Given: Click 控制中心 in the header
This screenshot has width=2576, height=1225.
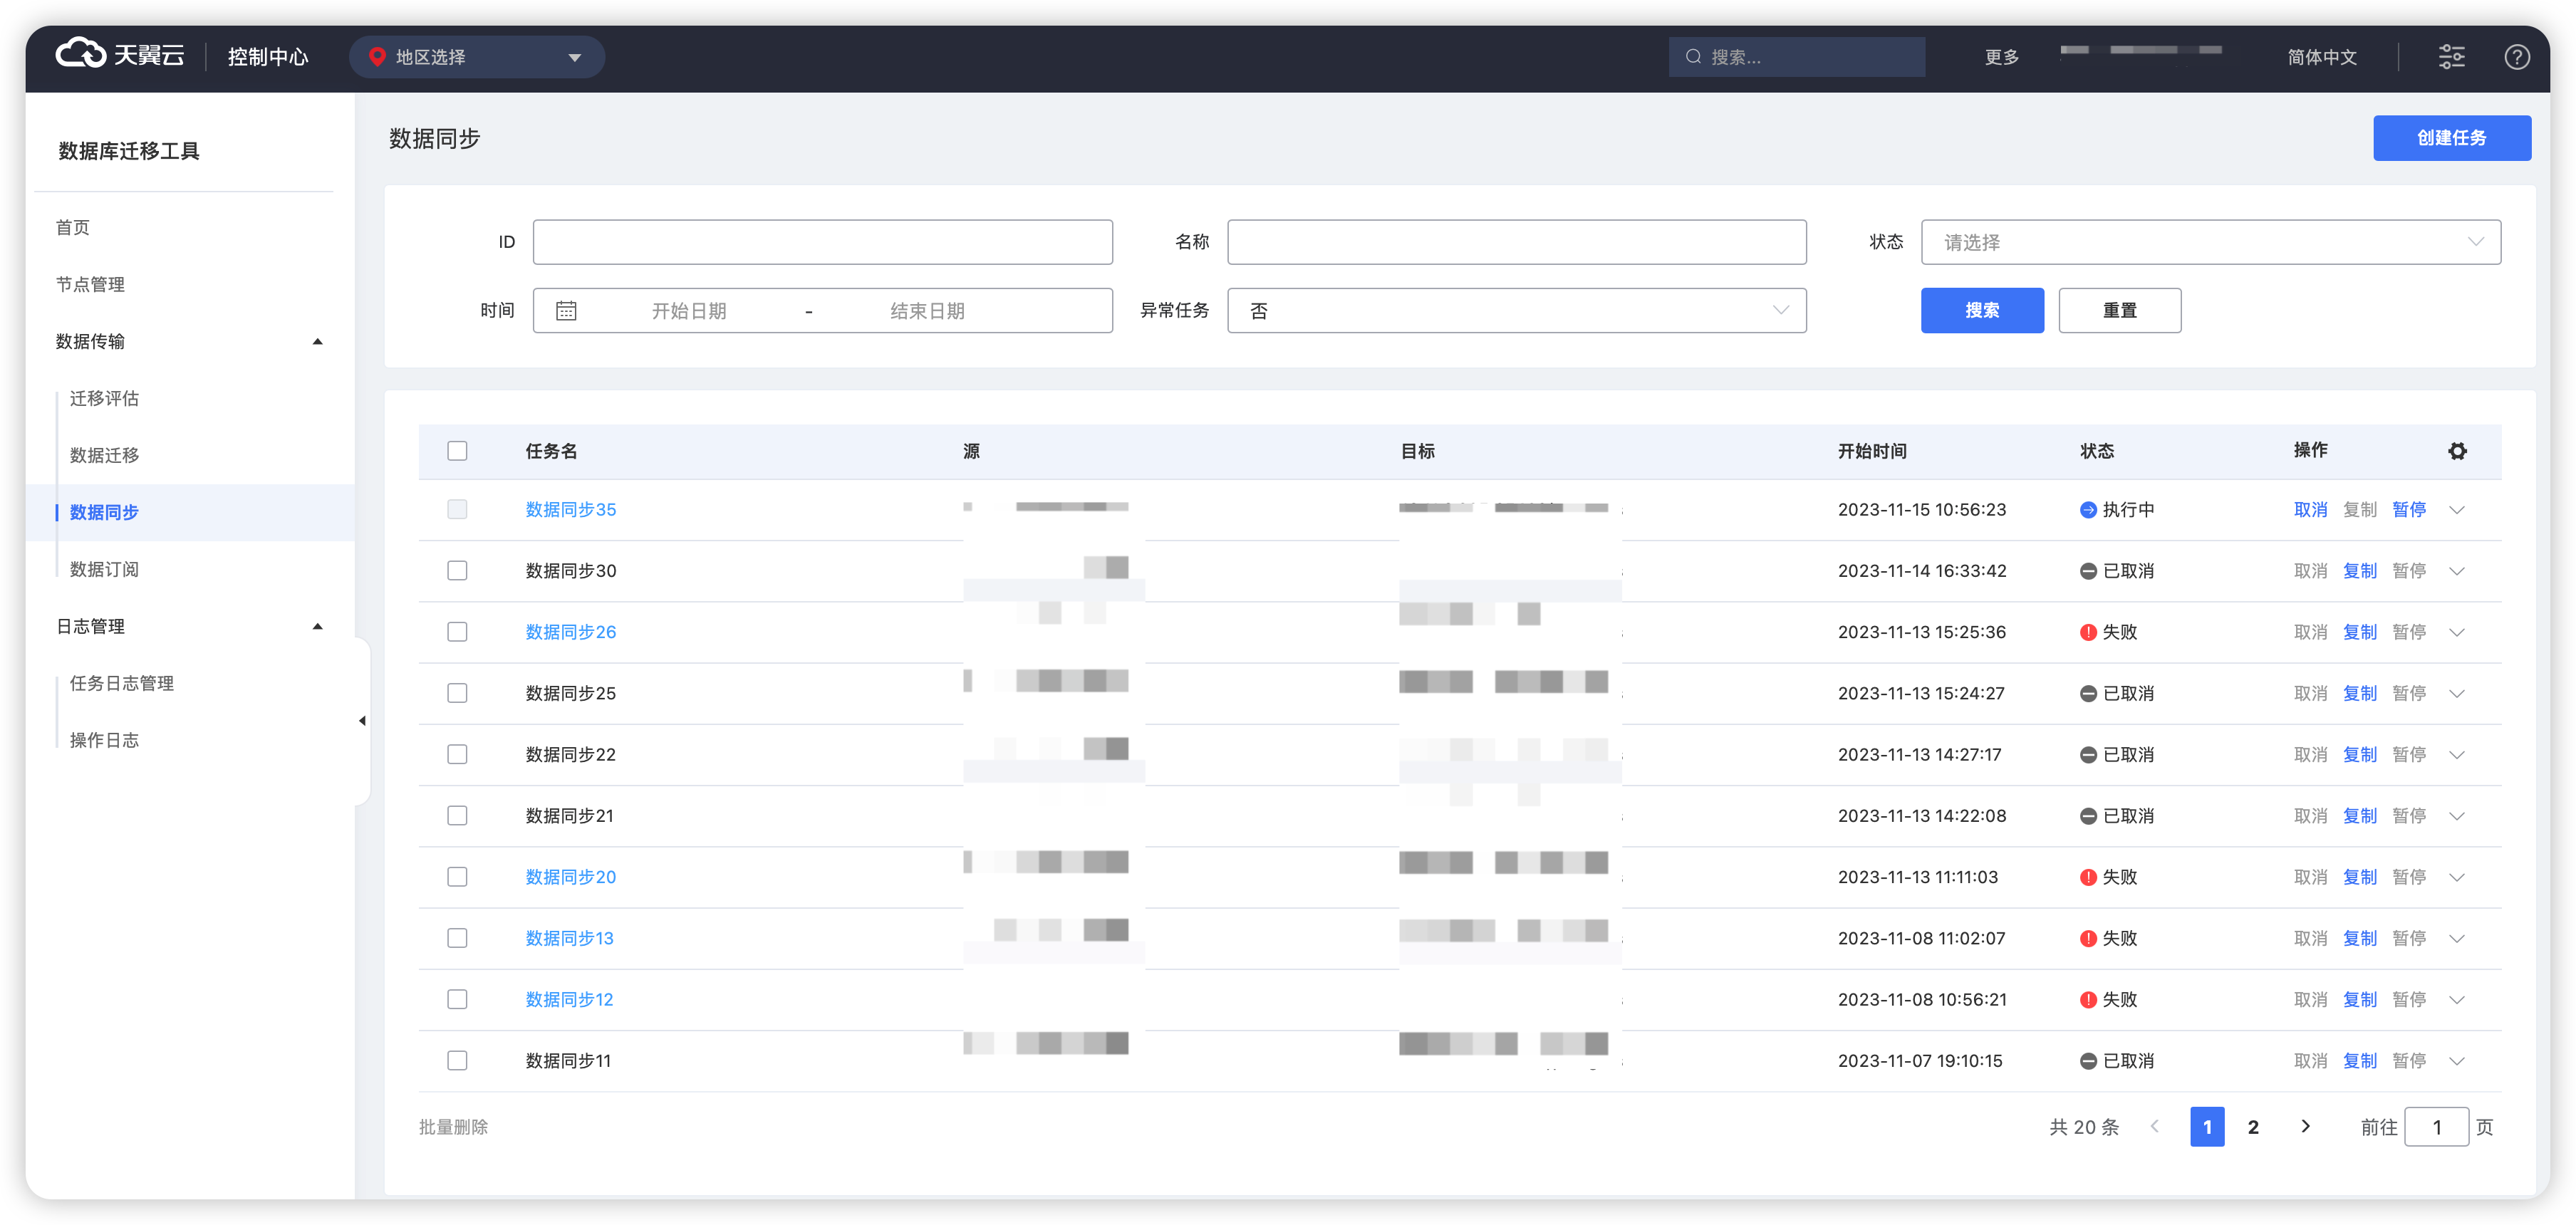Looking at the screenshot, I should tap(267, 57).
